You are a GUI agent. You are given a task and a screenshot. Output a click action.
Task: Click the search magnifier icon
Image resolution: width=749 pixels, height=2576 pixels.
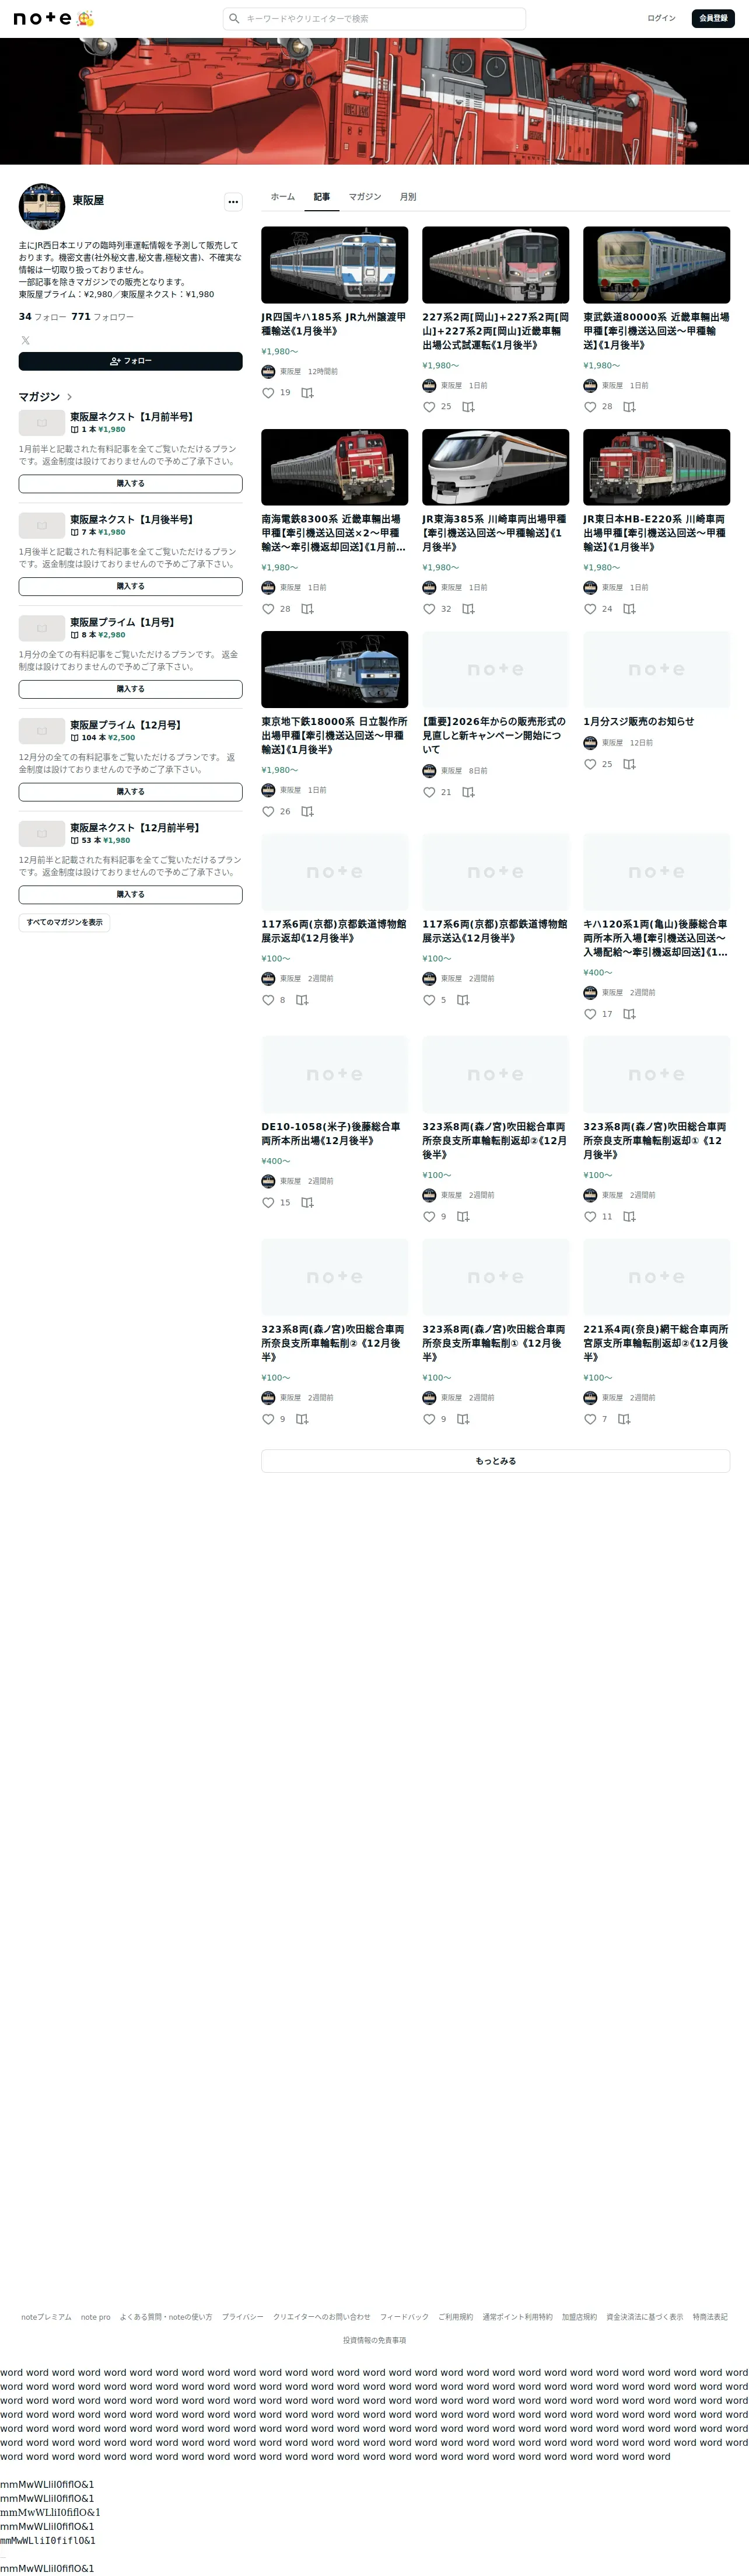pos(235,18)
